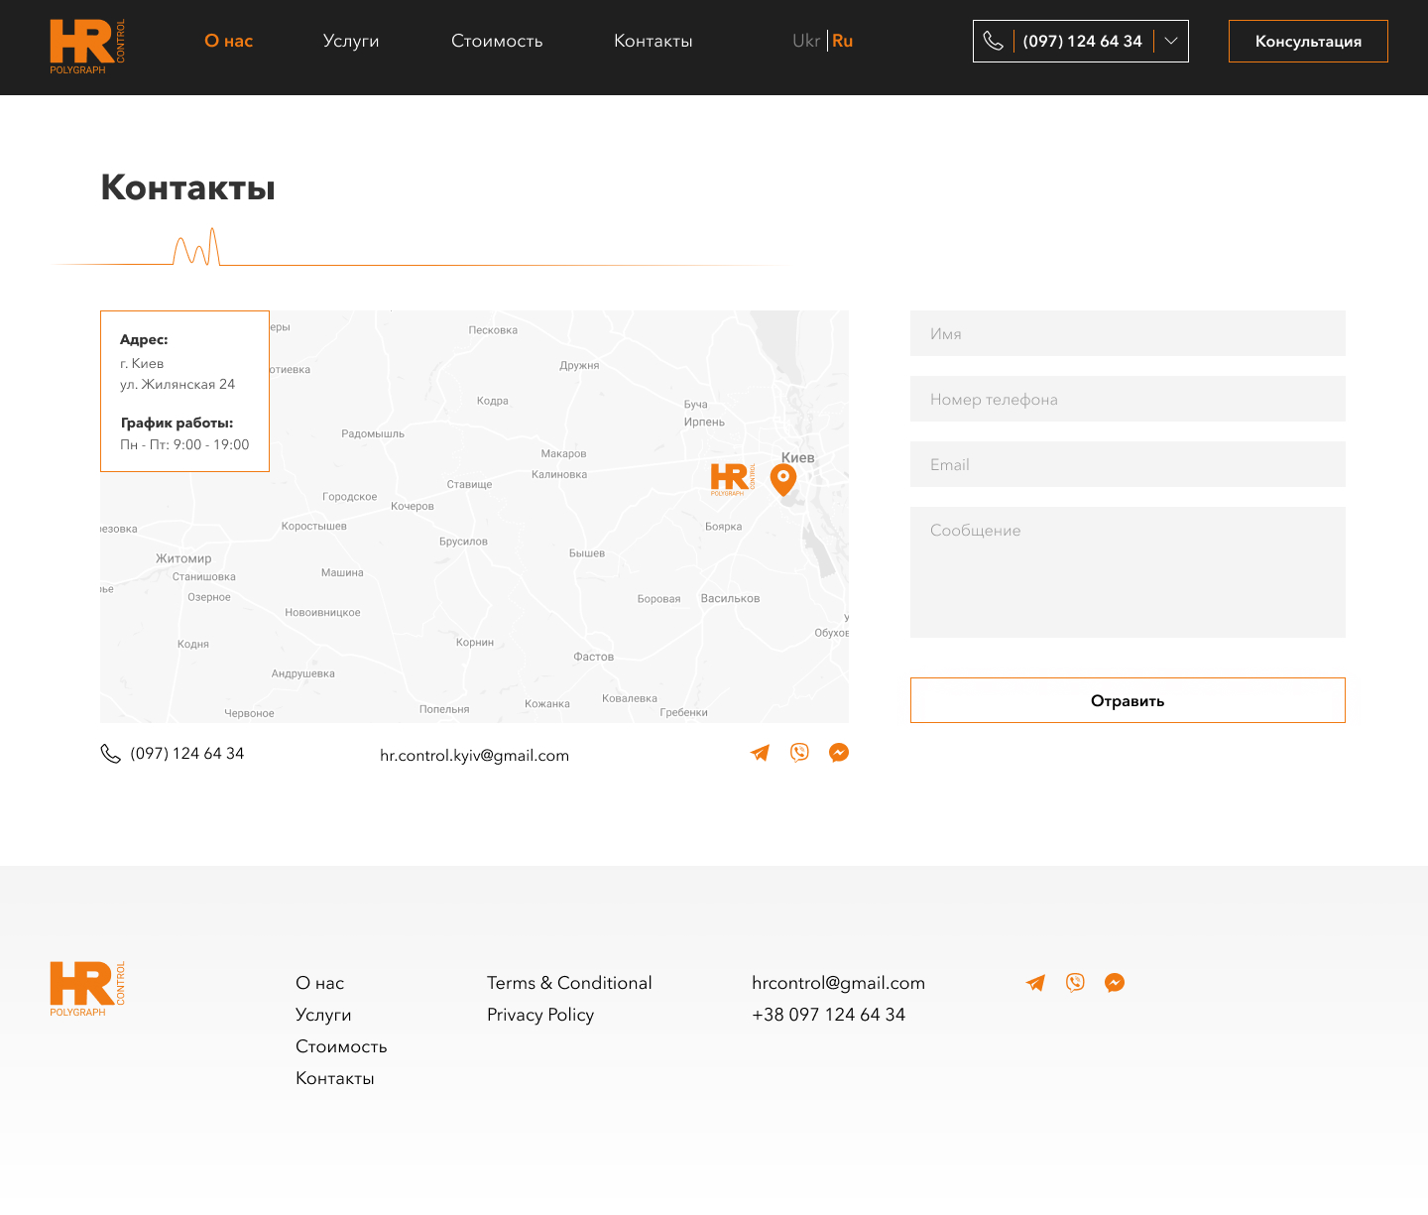Screen dimensions: 1428x1215
Task: Open Viber link below the map
Action: click(x=799, y=753)
